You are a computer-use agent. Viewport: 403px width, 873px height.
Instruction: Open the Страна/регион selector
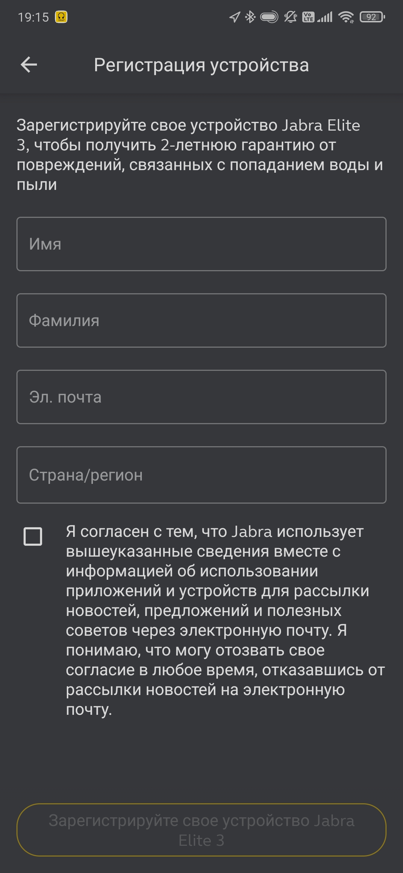pyautogui.click(x=201, y=475)
